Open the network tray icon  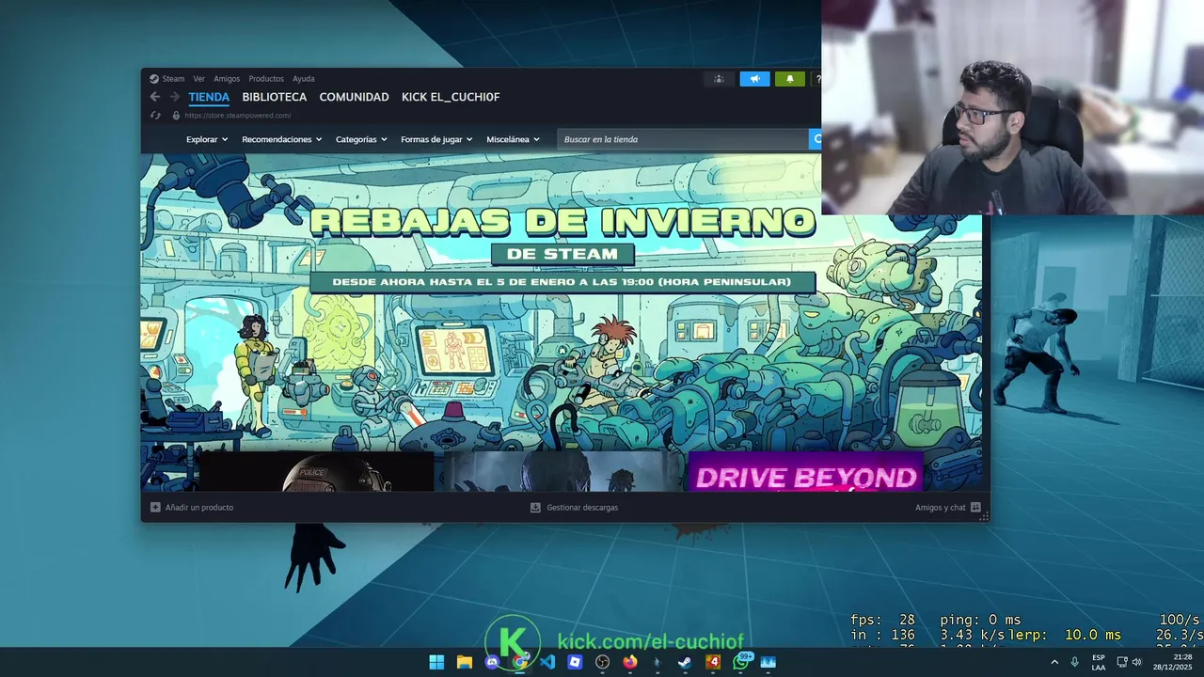pos(1122,662)
